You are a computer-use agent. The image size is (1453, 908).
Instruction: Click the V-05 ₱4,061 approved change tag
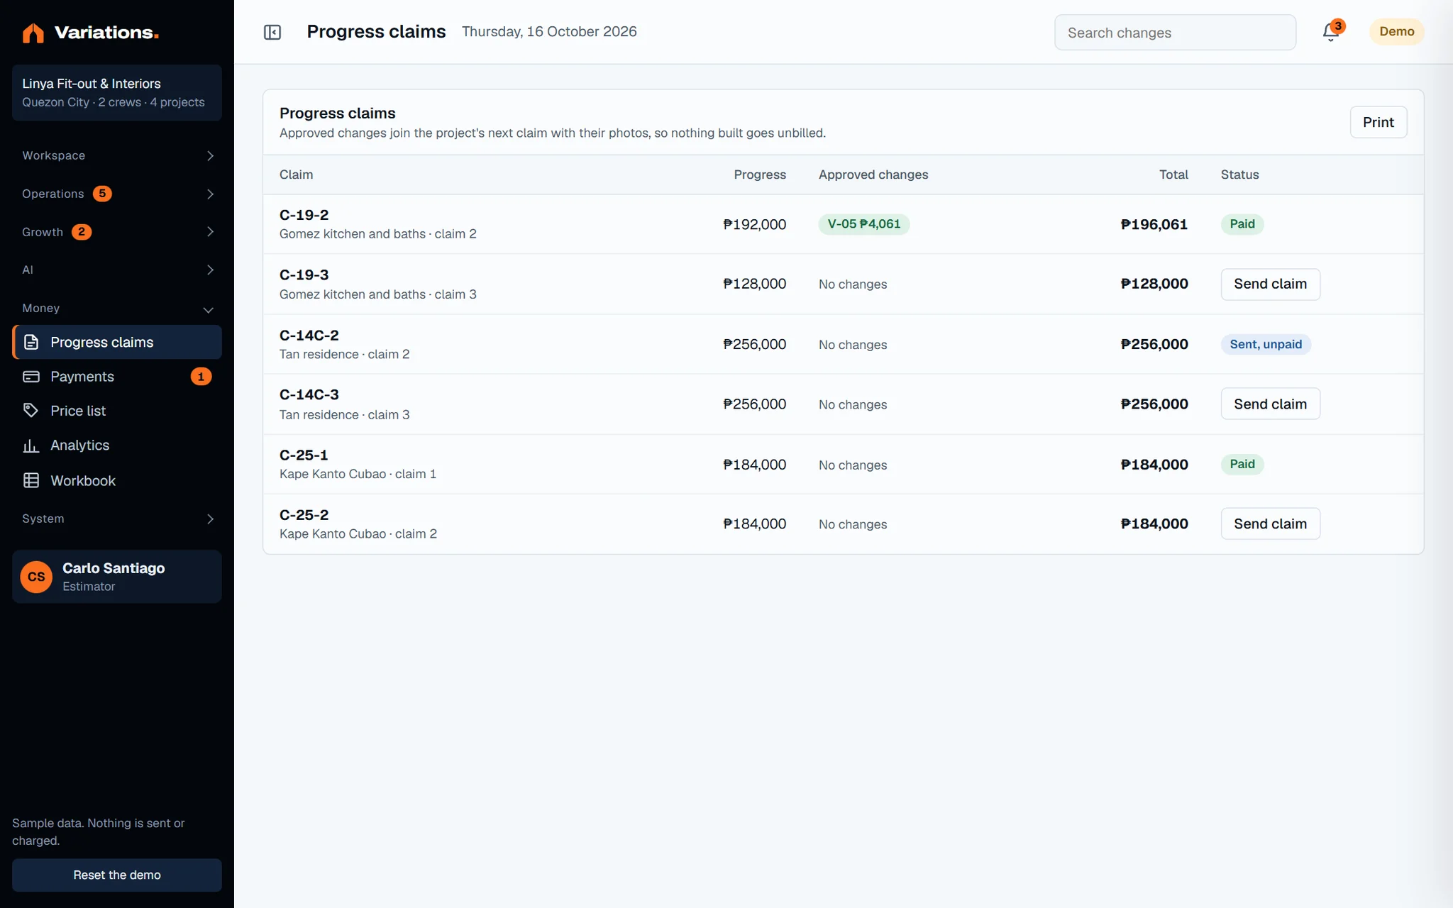click(x=863, y=224)
